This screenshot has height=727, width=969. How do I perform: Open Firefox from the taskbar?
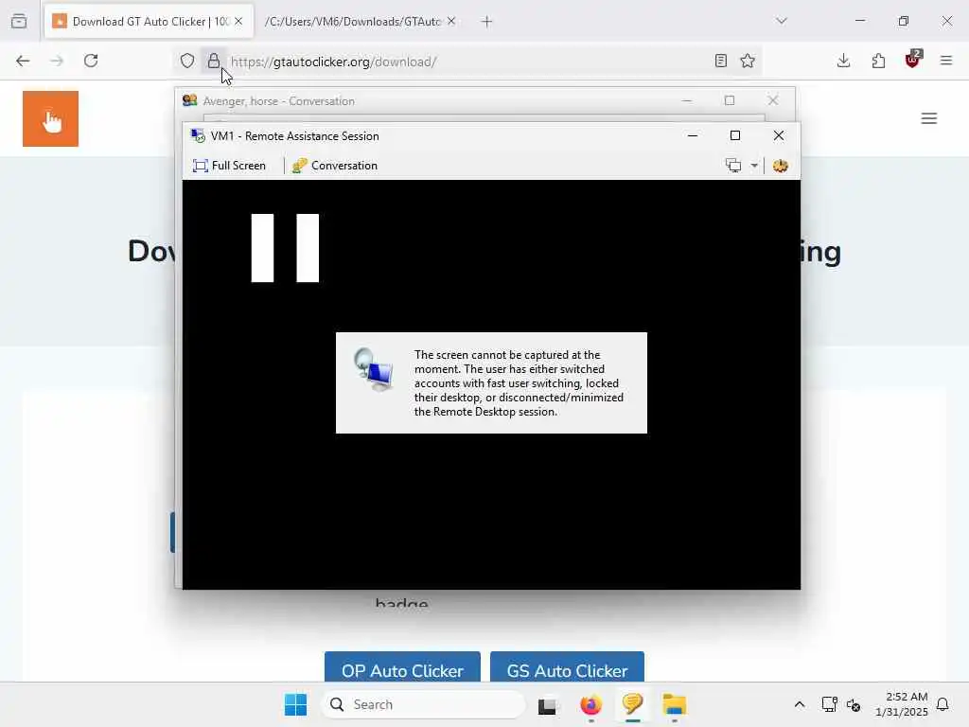click(590, 704)
